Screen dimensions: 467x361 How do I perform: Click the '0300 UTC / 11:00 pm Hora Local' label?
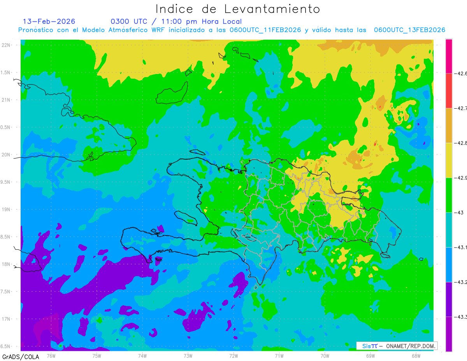[x=176, y=21]
